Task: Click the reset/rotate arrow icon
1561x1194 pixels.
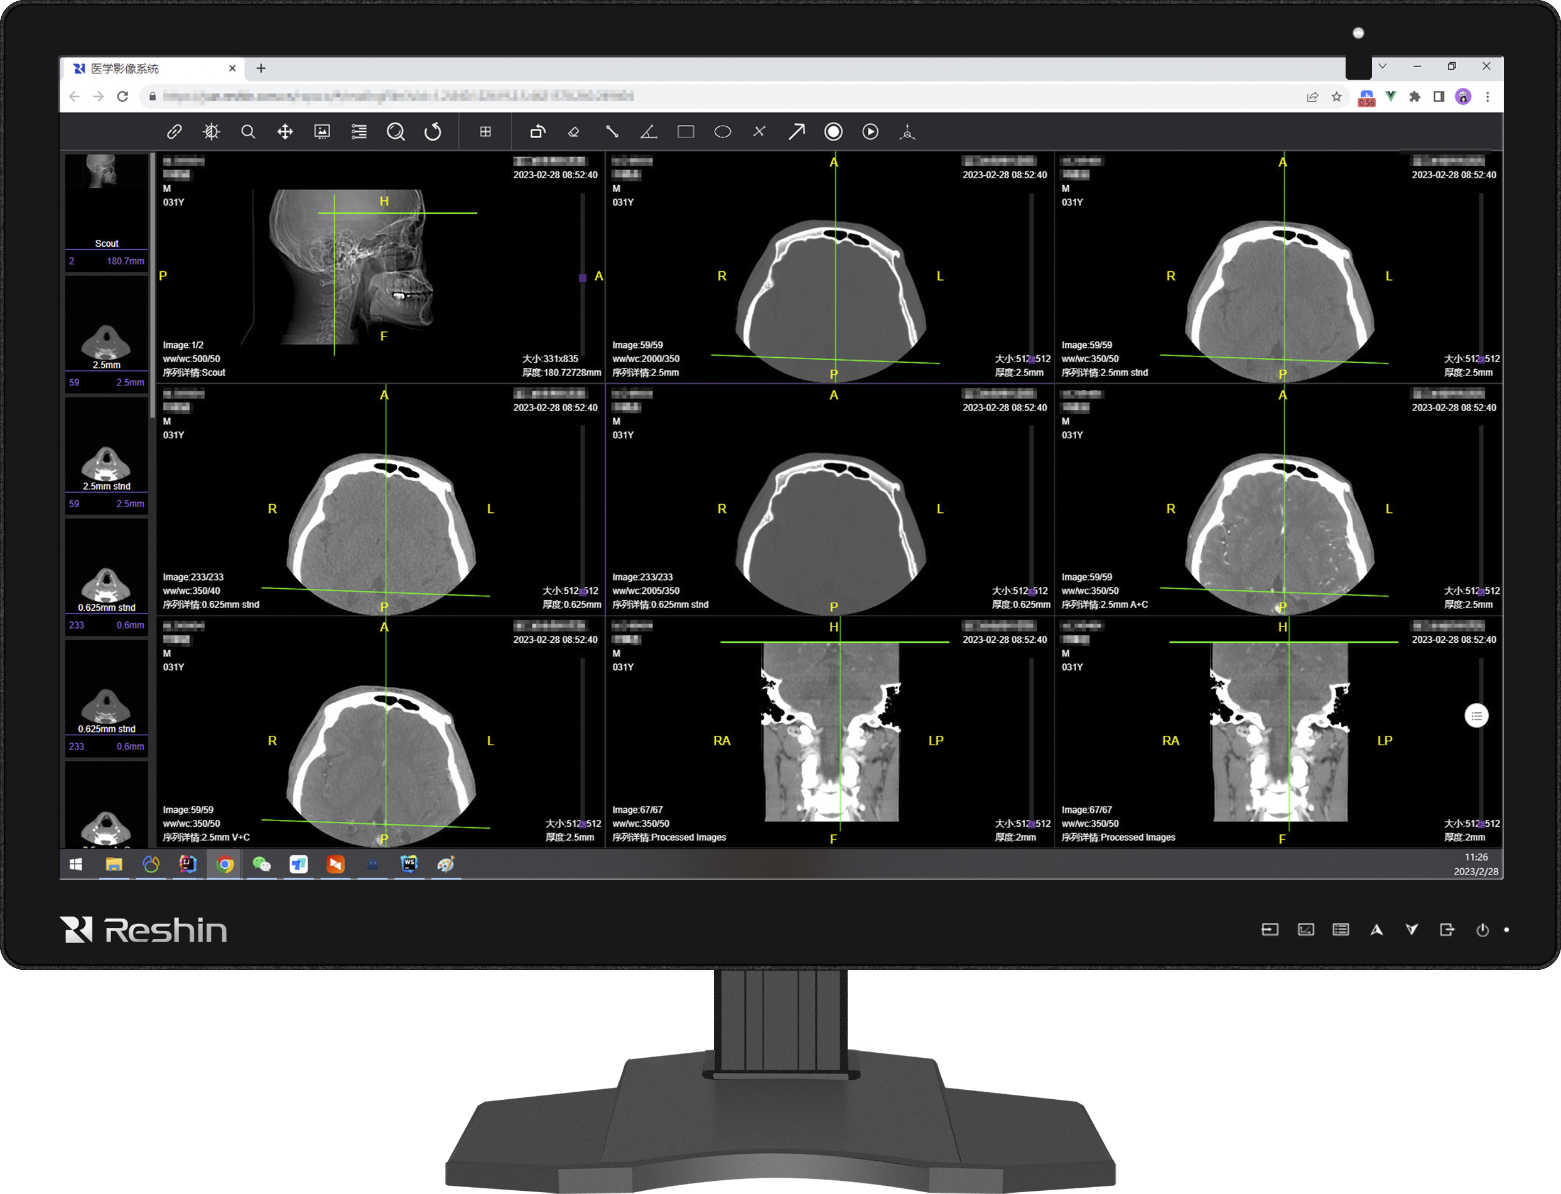Action: point(433,131)
